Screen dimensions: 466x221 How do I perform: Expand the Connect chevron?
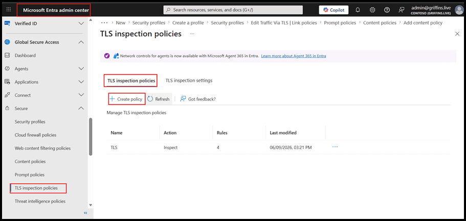(x=81, y=95)
